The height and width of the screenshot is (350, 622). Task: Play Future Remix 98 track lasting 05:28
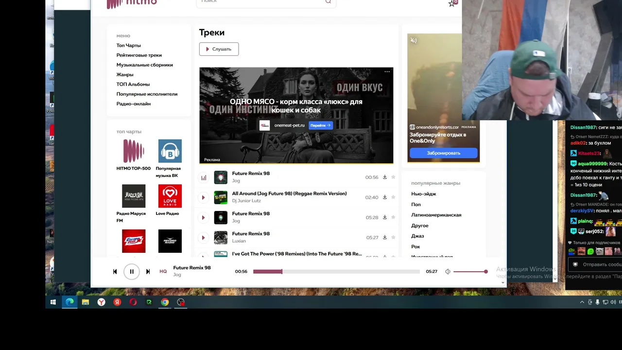tap(203, 217)
